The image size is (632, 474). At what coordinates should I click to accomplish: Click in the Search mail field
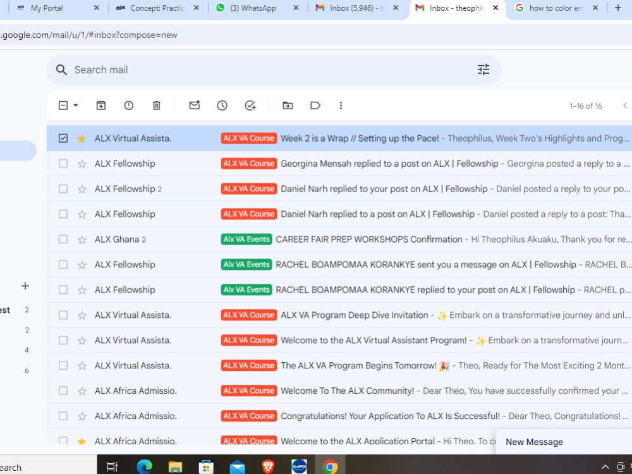tap(274, 70)
